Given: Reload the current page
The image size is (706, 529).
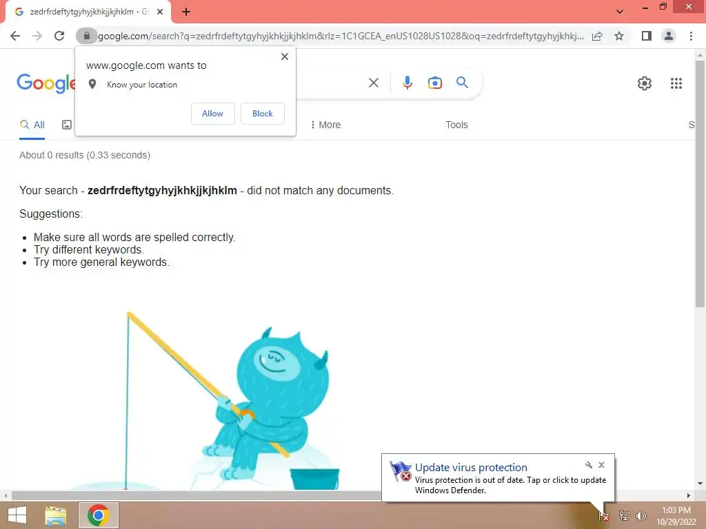Looking at the screenshot, I should pyautogui.click(x=59, y=36).
